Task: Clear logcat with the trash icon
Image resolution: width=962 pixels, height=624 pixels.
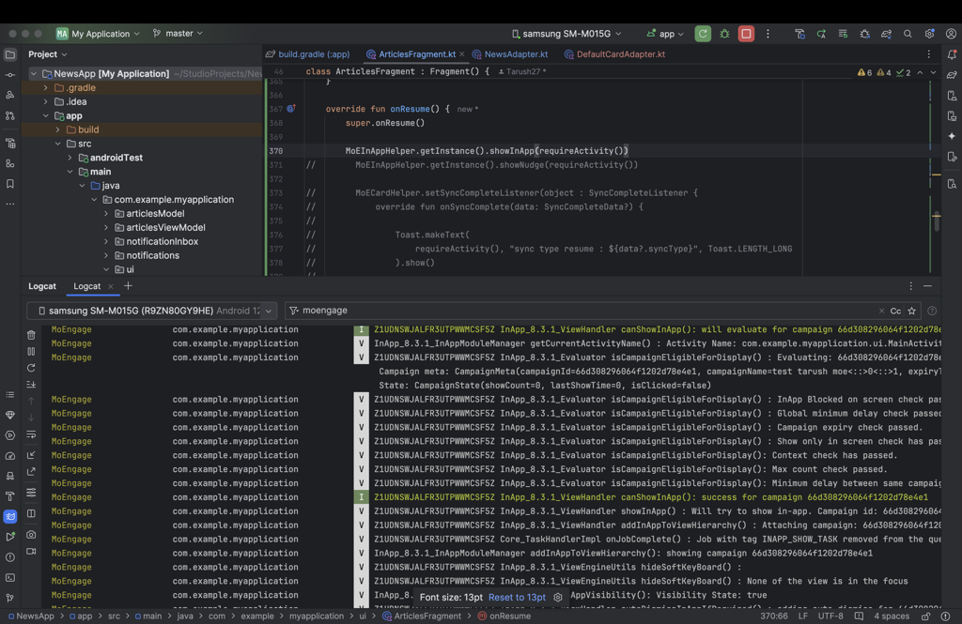Action: 31,335
